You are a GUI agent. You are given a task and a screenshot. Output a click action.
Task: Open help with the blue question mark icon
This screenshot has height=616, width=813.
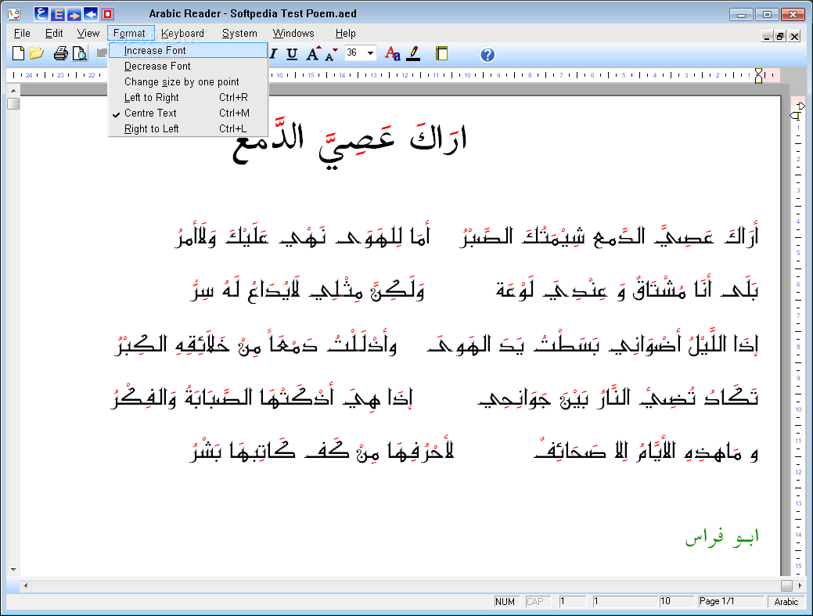click(487, 55)
